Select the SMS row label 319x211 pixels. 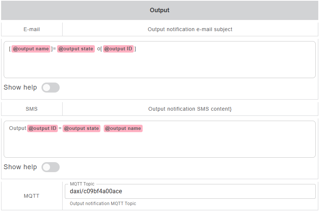click(32, 109)
